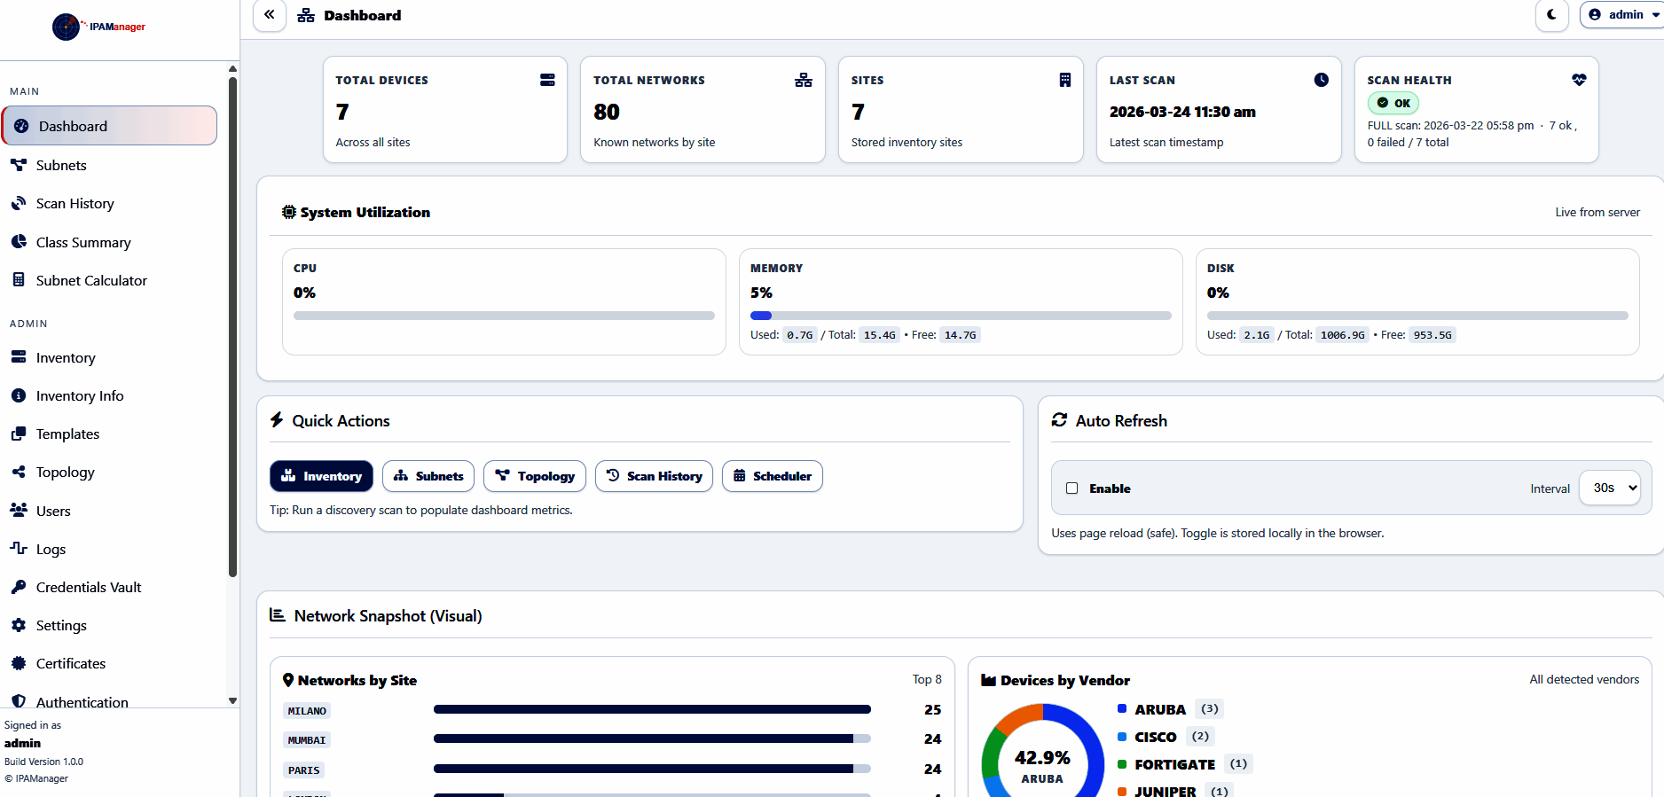Viewport: 1664px width, 797px height.
Task: Click the Certificates badge icon
Action: (19, 663)
